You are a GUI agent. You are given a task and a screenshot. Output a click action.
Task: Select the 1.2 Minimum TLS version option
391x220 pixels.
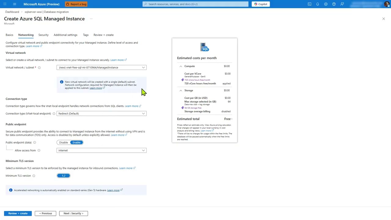tap(64, 176)
